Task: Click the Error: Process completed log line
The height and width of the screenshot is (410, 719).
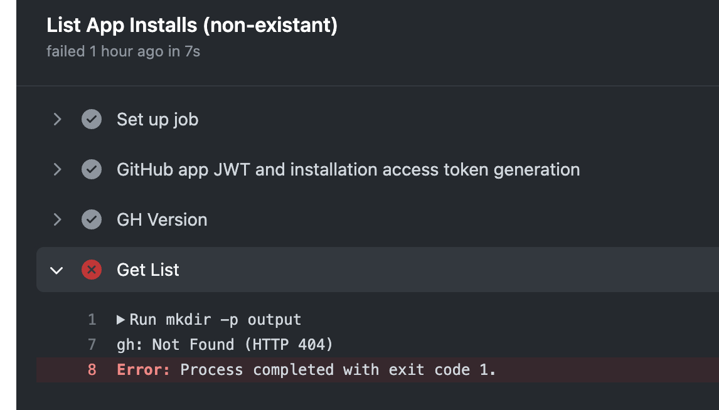Action: pos(306,369)
